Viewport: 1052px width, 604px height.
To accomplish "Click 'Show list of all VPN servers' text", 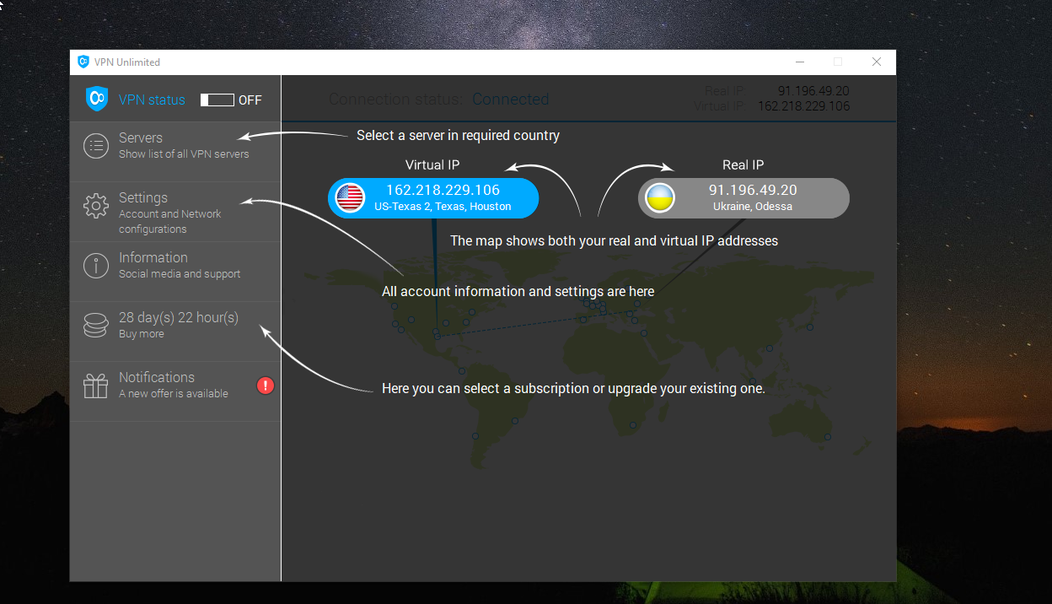I will [x=184, y=154].
